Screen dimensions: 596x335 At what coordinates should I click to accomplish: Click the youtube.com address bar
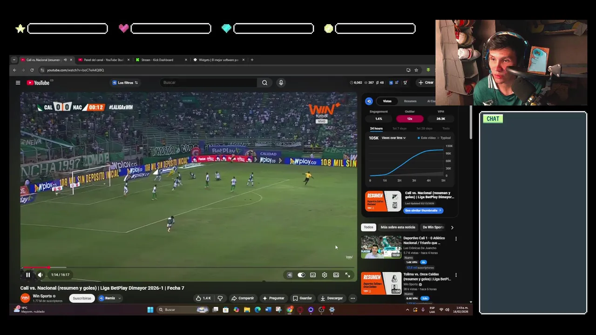tap(223, 70)
